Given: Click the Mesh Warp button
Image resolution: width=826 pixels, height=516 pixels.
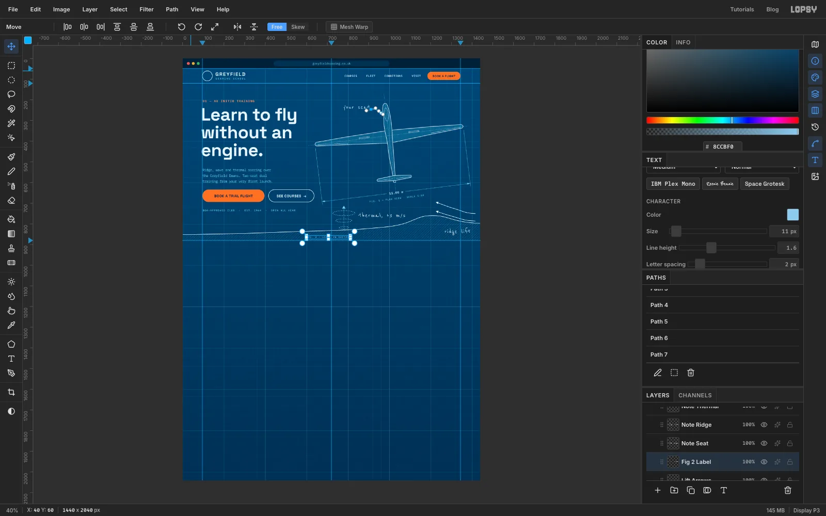Looking at the screenshot, I should (350, 27).
